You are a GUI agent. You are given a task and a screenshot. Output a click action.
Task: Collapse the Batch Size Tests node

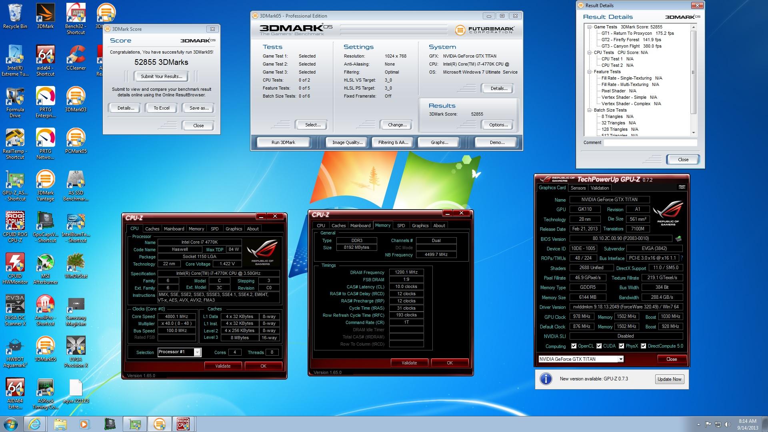pyautogui.click(x=590, y=110)
